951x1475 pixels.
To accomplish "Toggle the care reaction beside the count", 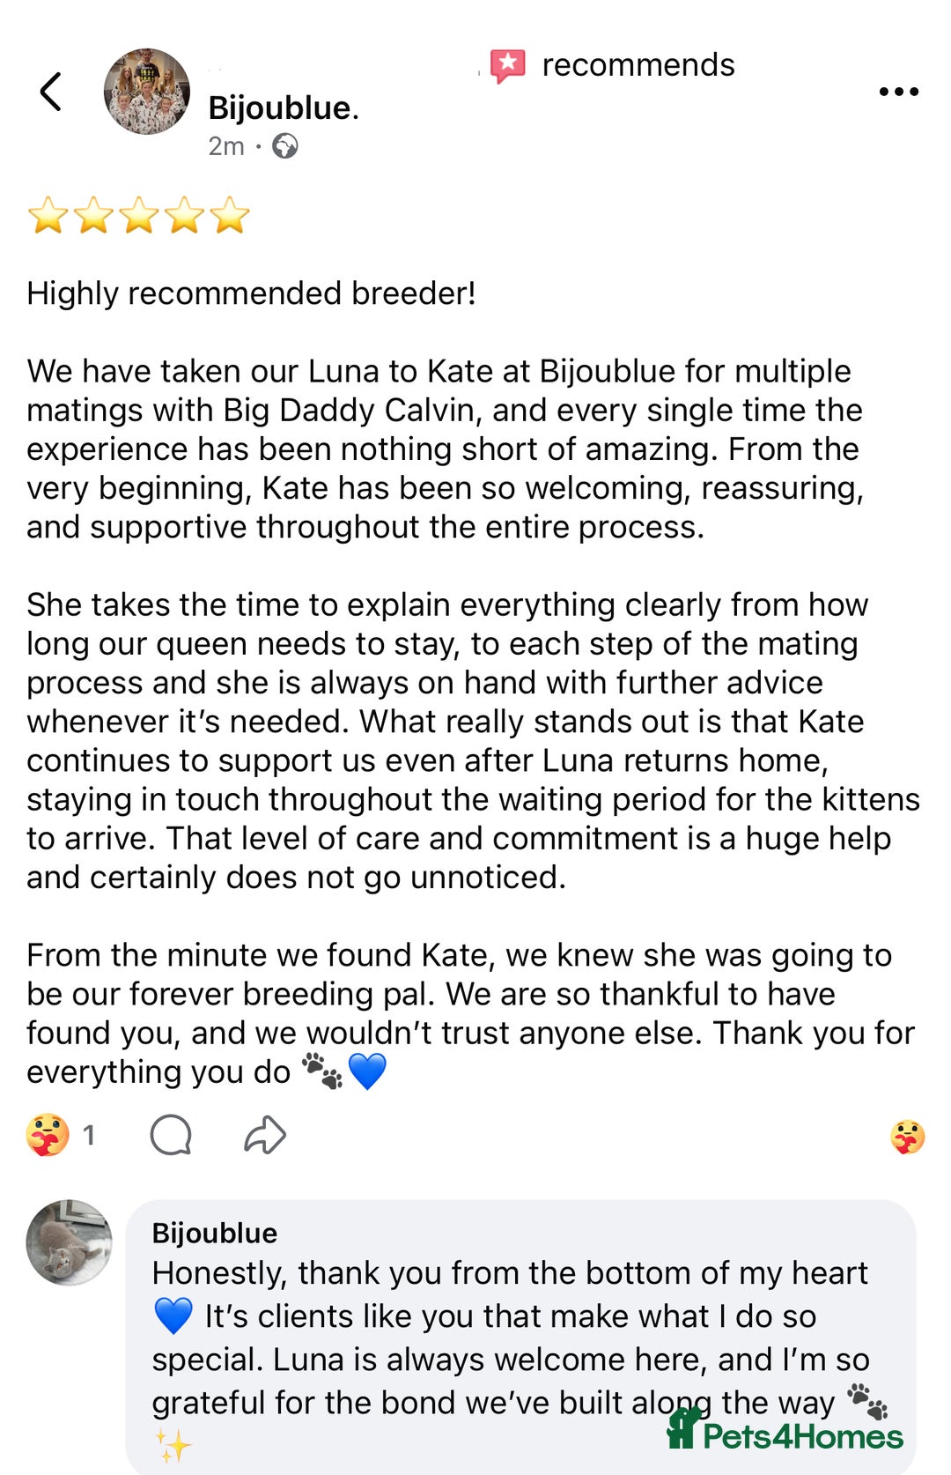I will tap(48, 1135).
